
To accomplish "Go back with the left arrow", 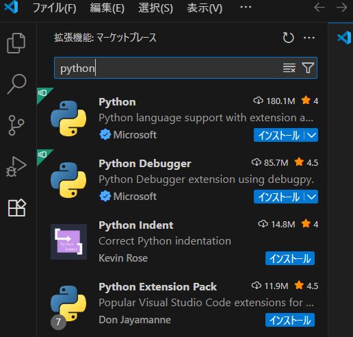I will tap(319, 8).
